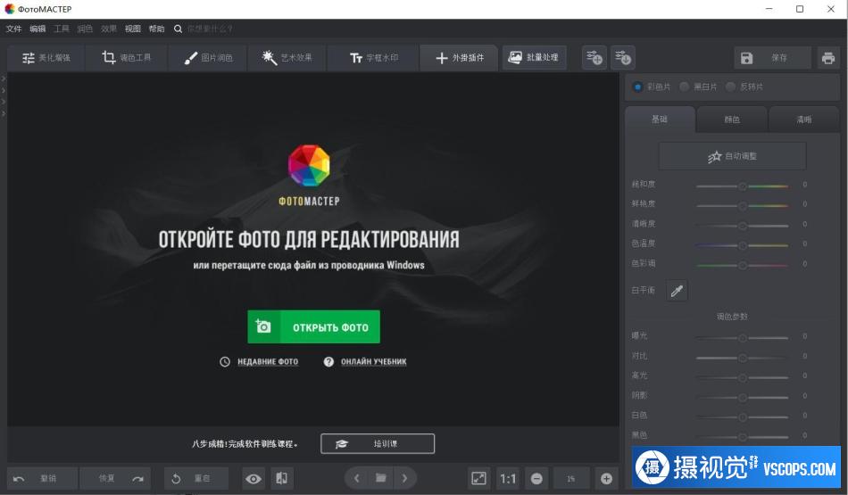The image size is (848, 495).
Task: Go to previous photo with left chevron
Action: click(x=356, y=478)
